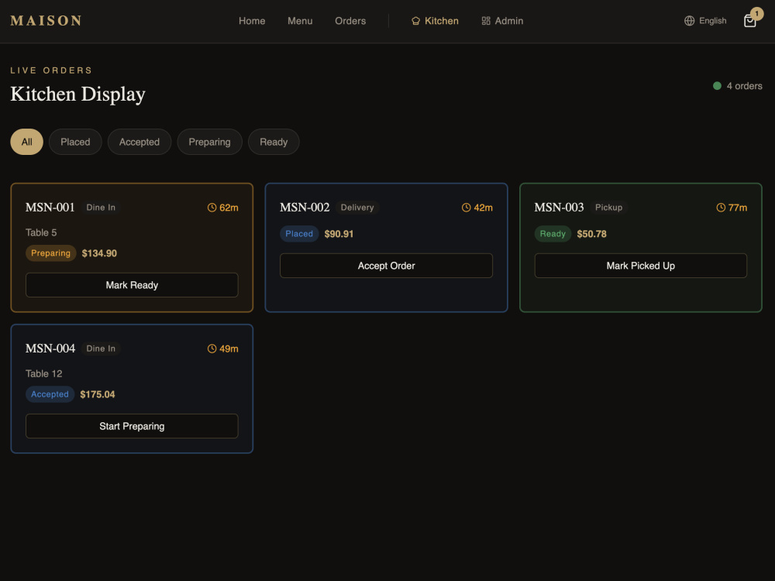775x581 pixels.
Task: Click the chef hat Kitchen icon
Action: (415, 21)
